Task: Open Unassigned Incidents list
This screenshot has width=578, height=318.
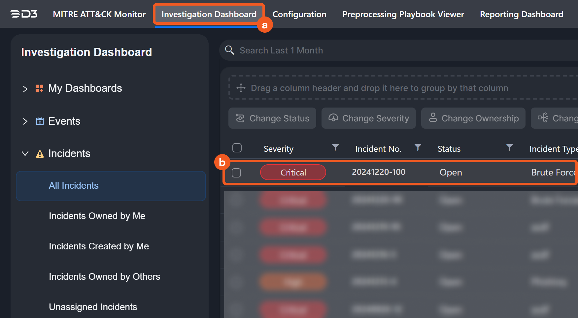Action: (x=93, y=307)
